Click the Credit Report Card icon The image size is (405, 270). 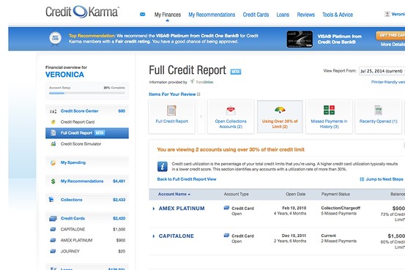(x=53, y=122)
